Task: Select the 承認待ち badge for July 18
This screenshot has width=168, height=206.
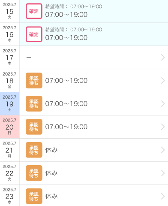Action: point(34,81)
